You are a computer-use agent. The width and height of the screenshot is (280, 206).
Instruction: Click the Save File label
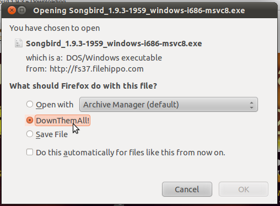pos(52,134)
